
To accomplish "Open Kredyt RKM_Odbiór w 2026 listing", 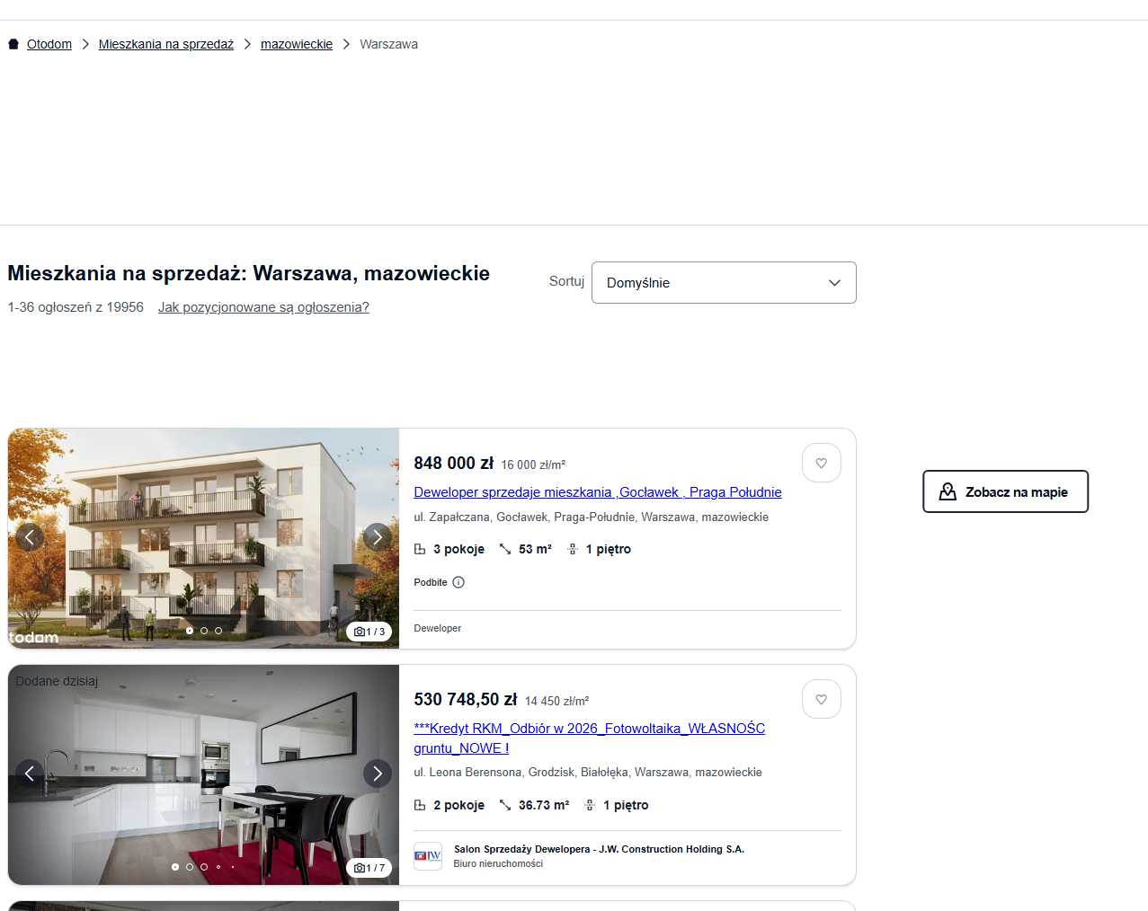I will point(590,739).
